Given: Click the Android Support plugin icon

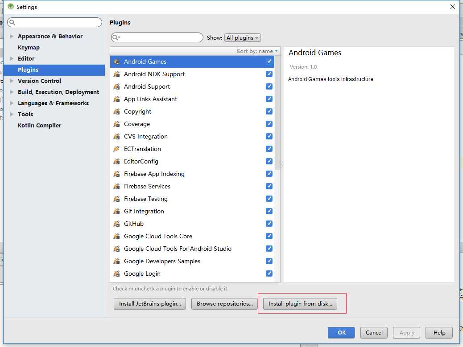Looking at the screenshot, I should 116,86.
